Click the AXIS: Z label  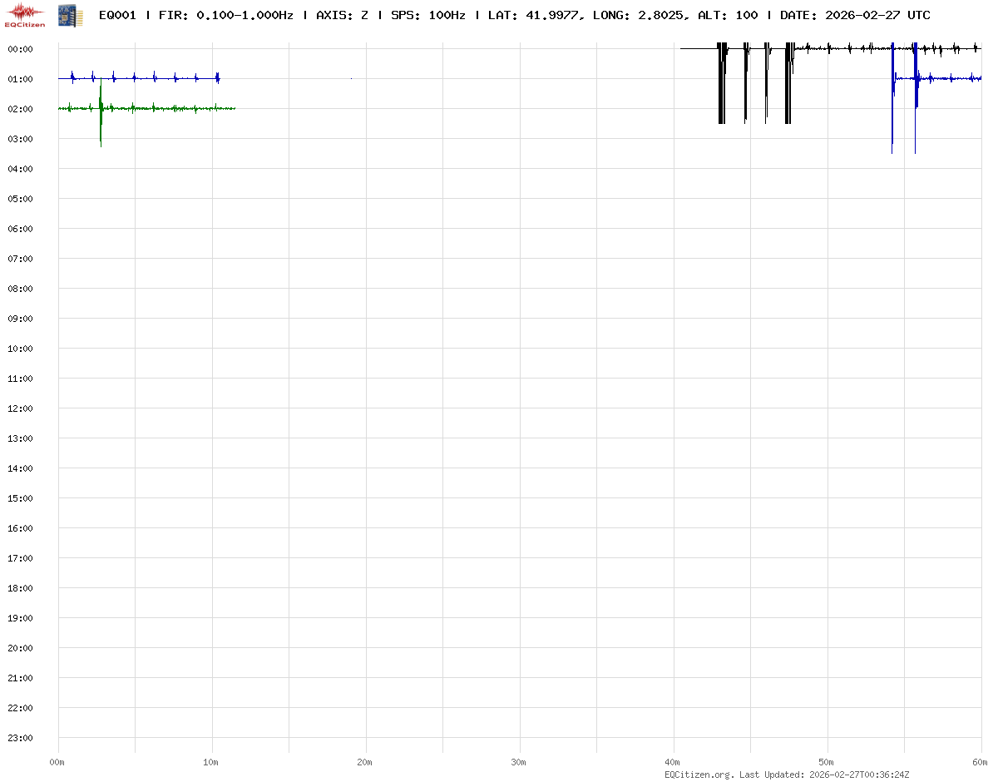pos(342,16)
